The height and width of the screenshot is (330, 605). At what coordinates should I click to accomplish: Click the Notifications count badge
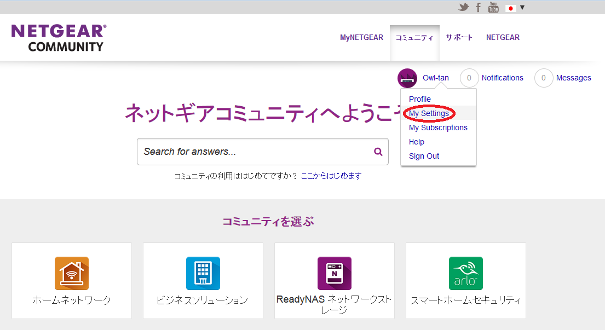[x=469, y=78]
